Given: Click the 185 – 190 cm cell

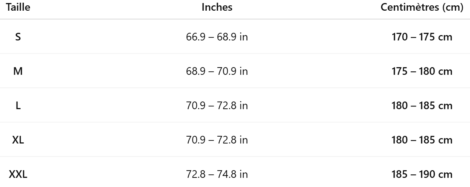Looking at the screenshot, I should point(422,175).
